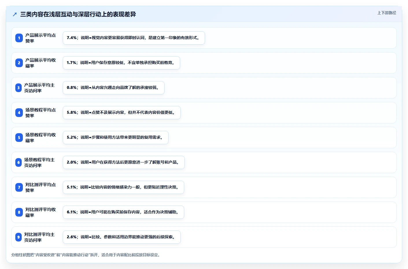Click the 2.6% description box
Viewport: 408px width, 269px height.
pyautogui.click(x=122, y=237)
